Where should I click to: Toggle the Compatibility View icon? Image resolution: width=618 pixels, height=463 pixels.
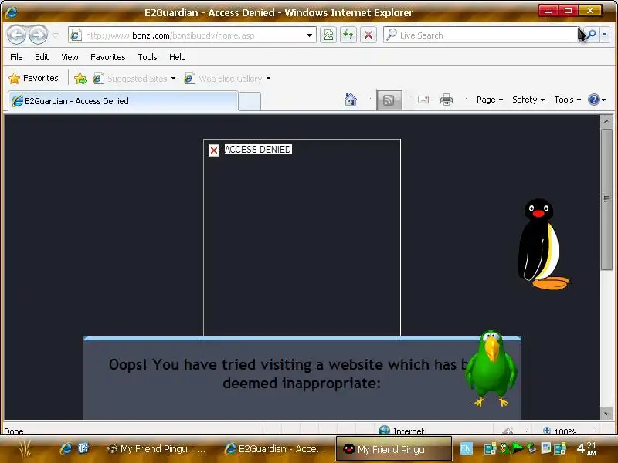click(328, 35)
